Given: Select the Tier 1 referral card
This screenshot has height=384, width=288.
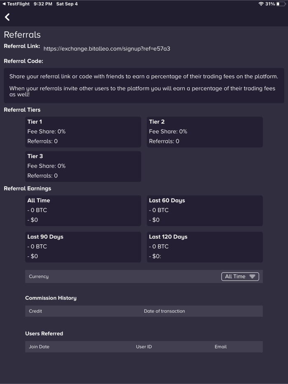Looking at the screenshot, I should (83, 132).
